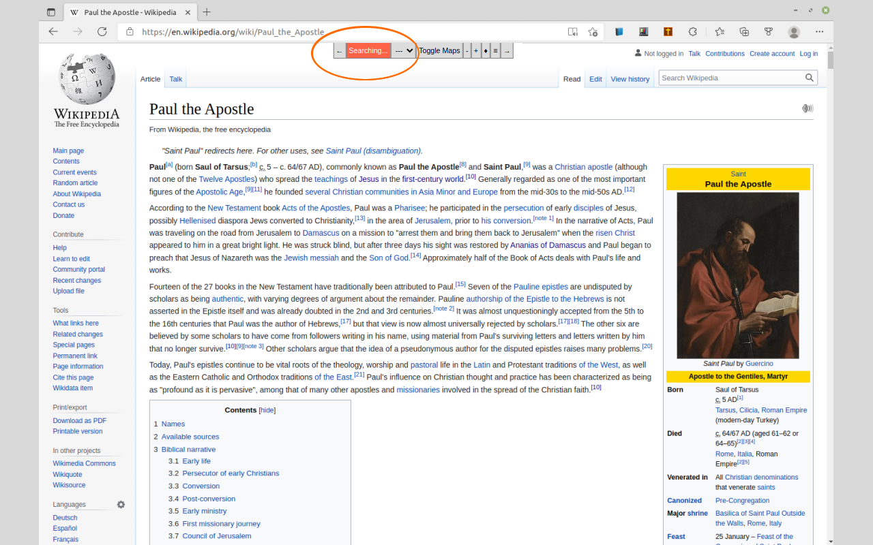Open language settings gear icon
This screenshot has width=873, height=545.
(121, 505)
